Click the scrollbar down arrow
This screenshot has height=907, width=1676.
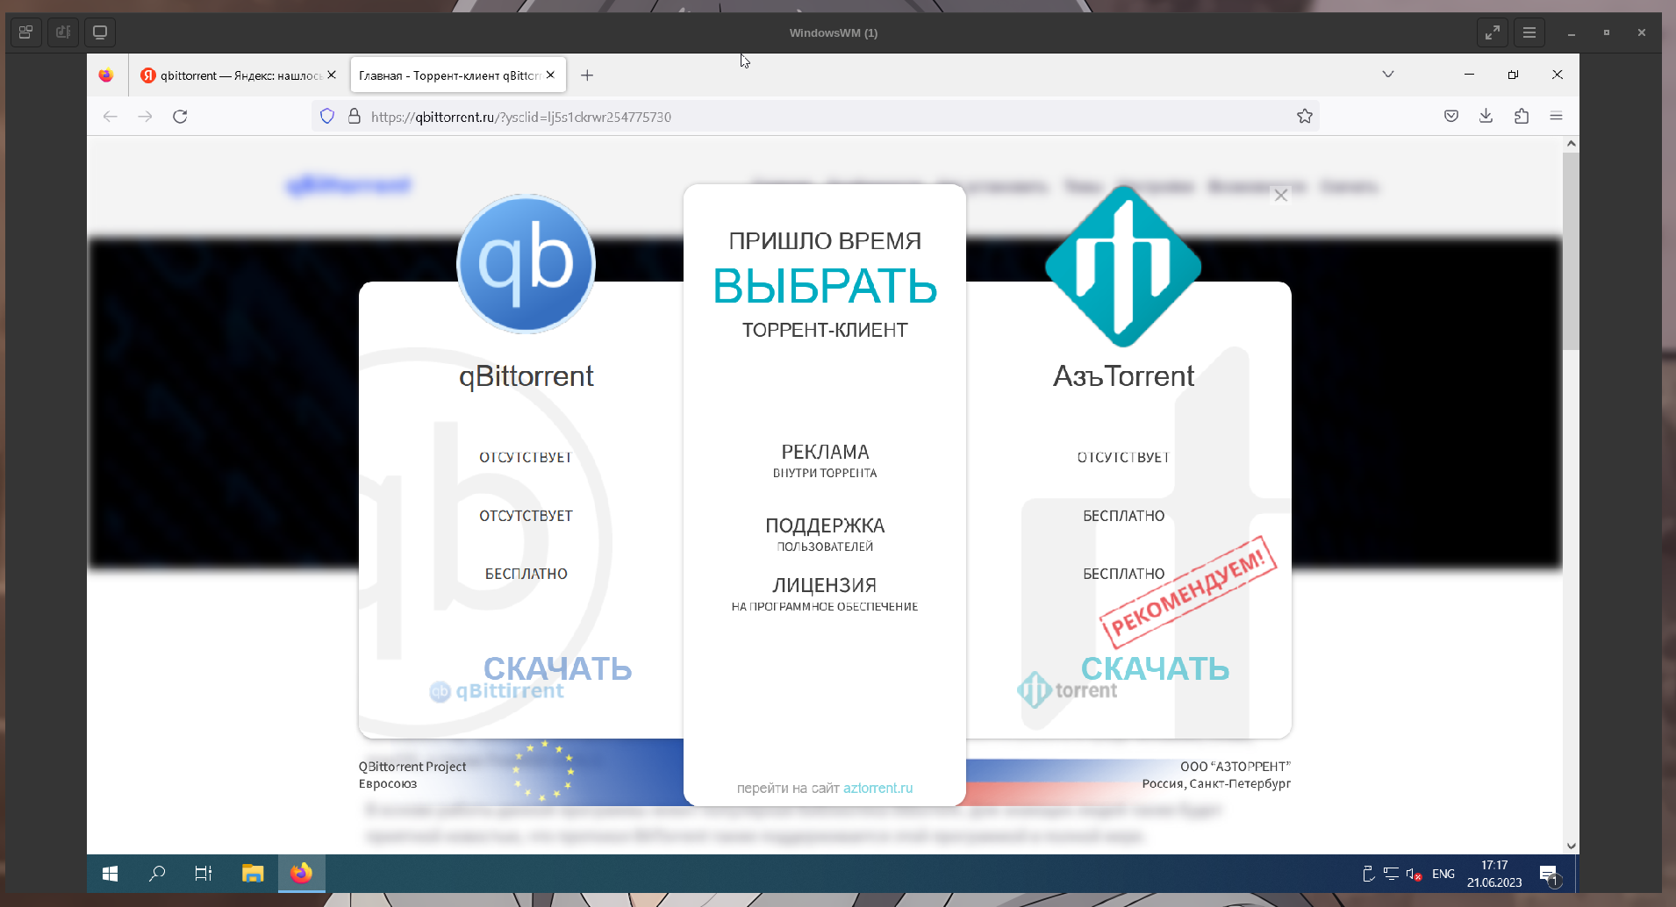tap(1571, 846)
